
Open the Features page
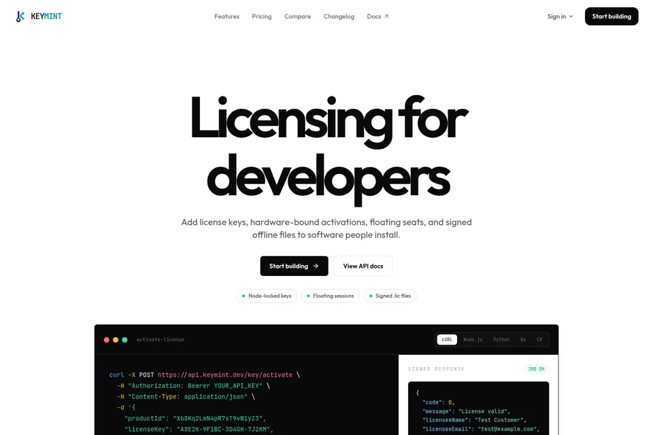click(x=227, y=16)
